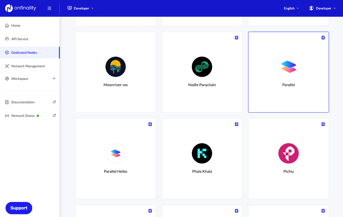Click the Network Status broadcast icon

point(7,116)
